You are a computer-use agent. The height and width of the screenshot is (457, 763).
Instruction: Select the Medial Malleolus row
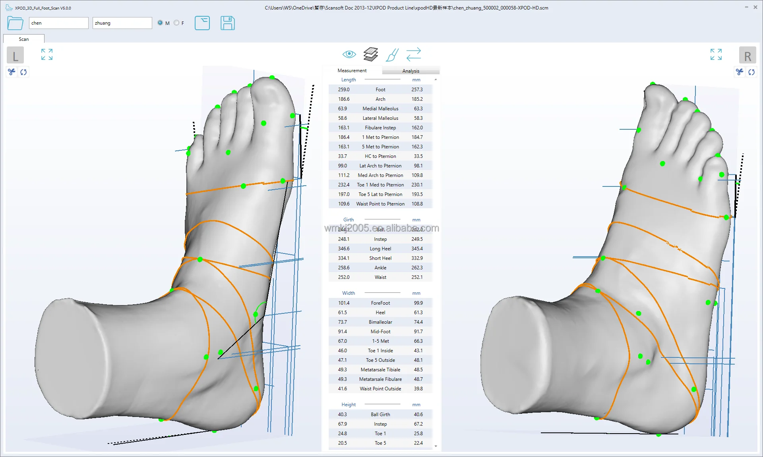[380, 109]
